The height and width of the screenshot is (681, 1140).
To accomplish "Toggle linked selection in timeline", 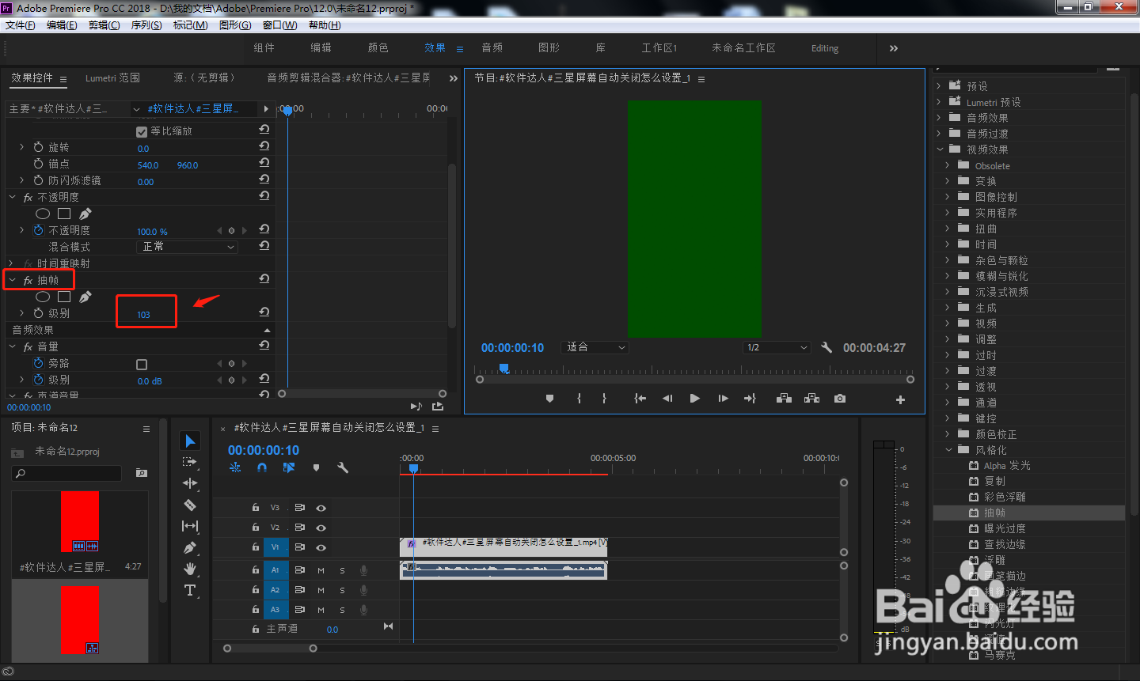I will click(x=289, y=467).
